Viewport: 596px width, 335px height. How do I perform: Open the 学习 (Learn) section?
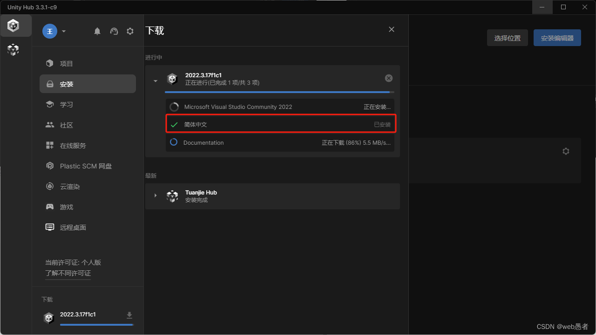pos(88,104)
